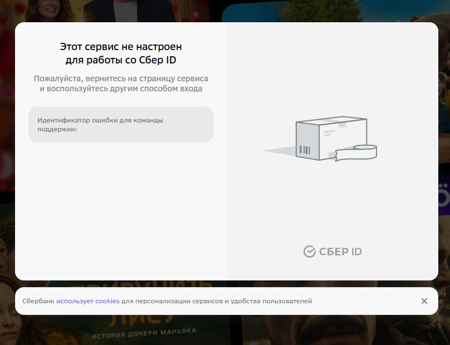Image resolution: width=450 pixels, height=345 pixels.
Task: Click text 'и воспользуйтесь другим способом входа'
Action: point(121,88)
